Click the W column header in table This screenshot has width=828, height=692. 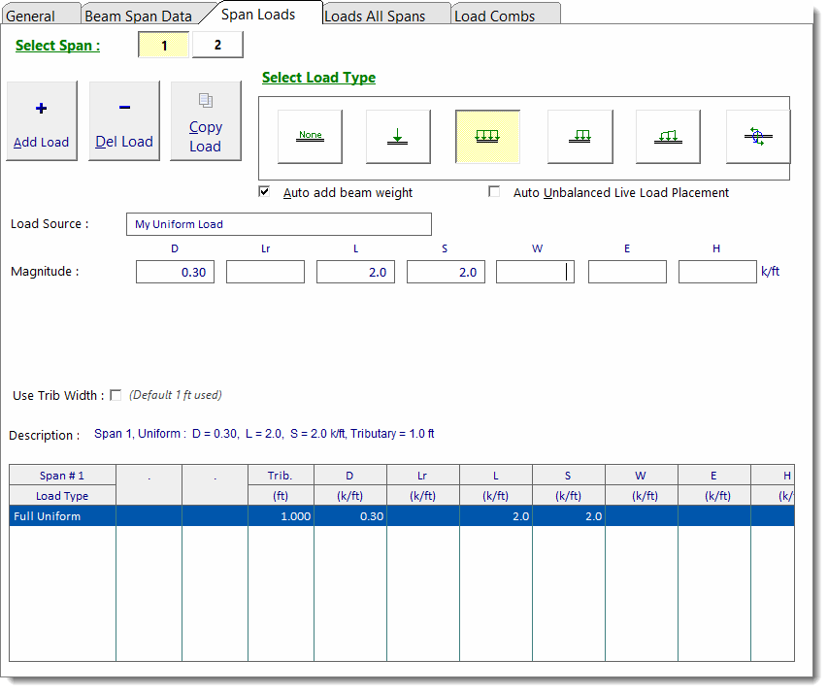point(643,476)
